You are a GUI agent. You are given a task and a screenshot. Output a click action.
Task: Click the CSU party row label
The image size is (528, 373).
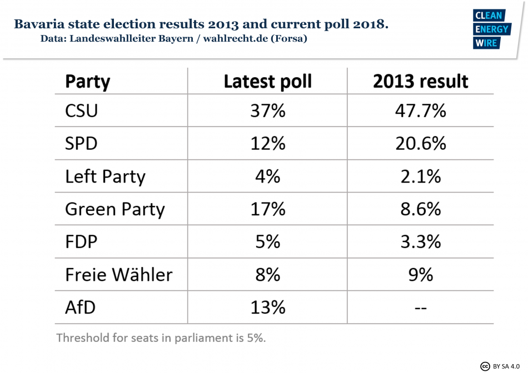click(x=82, y=111)
